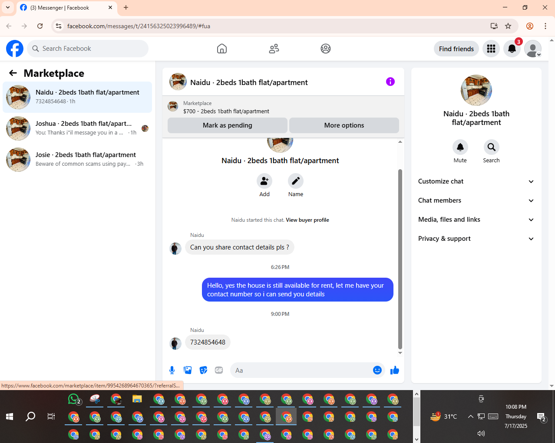Open the site information icon in address bar
This screenshot has height=443, width=555.
point(59,26)
